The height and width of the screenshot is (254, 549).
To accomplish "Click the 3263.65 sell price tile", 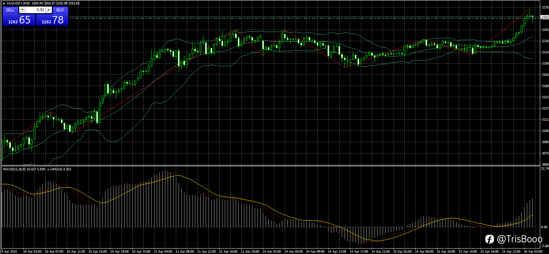I will click(x=19, y=20).
